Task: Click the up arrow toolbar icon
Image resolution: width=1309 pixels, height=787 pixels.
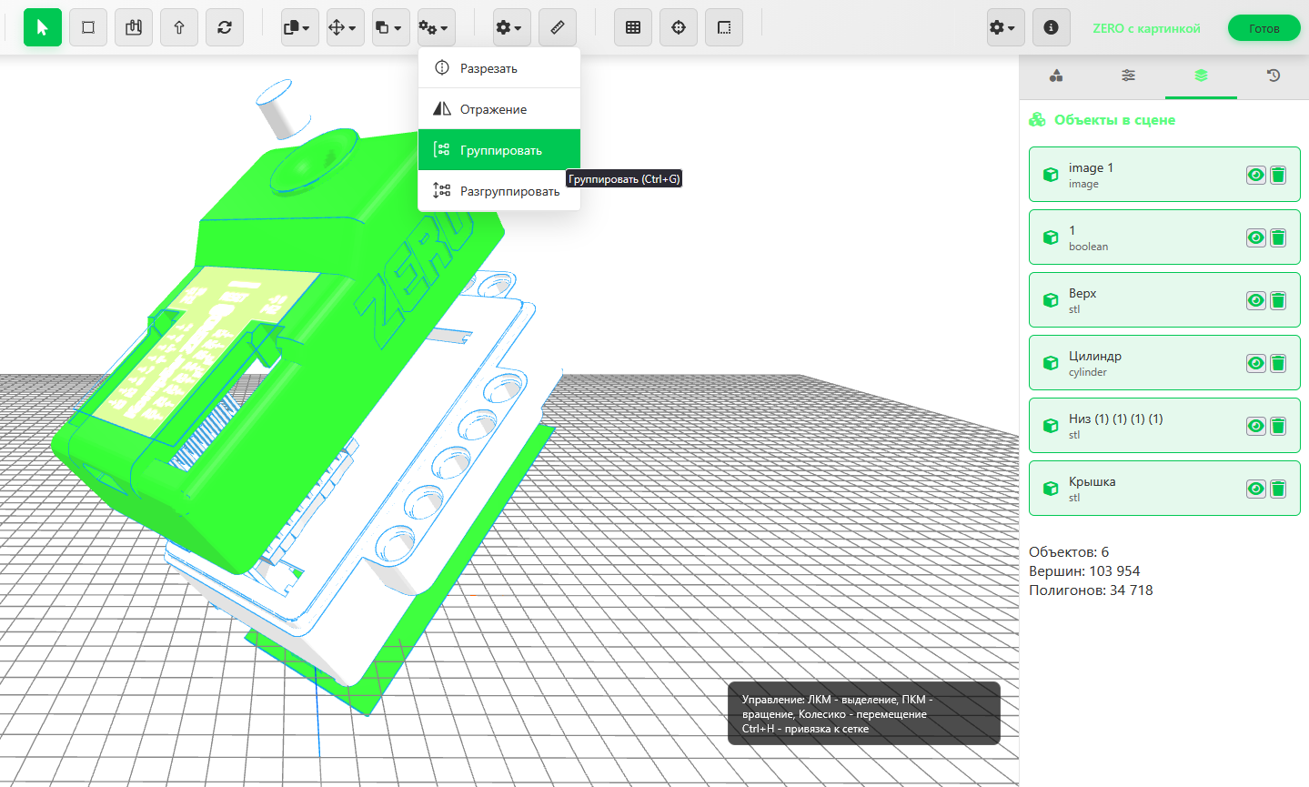Action: click(179, 27)
